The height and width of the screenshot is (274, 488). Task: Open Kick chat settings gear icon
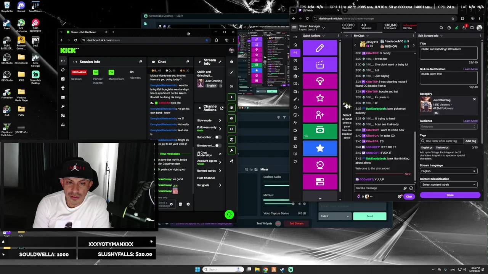click(188, 204)
